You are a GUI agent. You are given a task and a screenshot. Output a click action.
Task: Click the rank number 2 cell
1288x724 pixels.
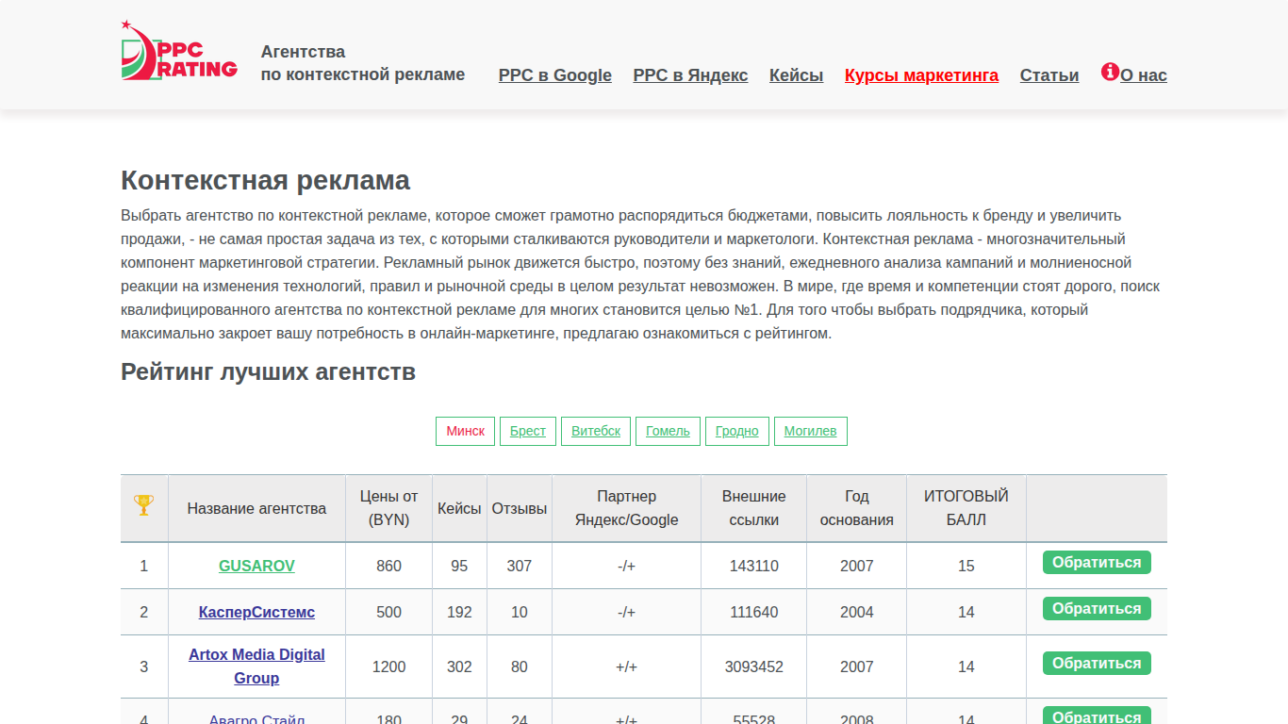(x=144, y=612)
